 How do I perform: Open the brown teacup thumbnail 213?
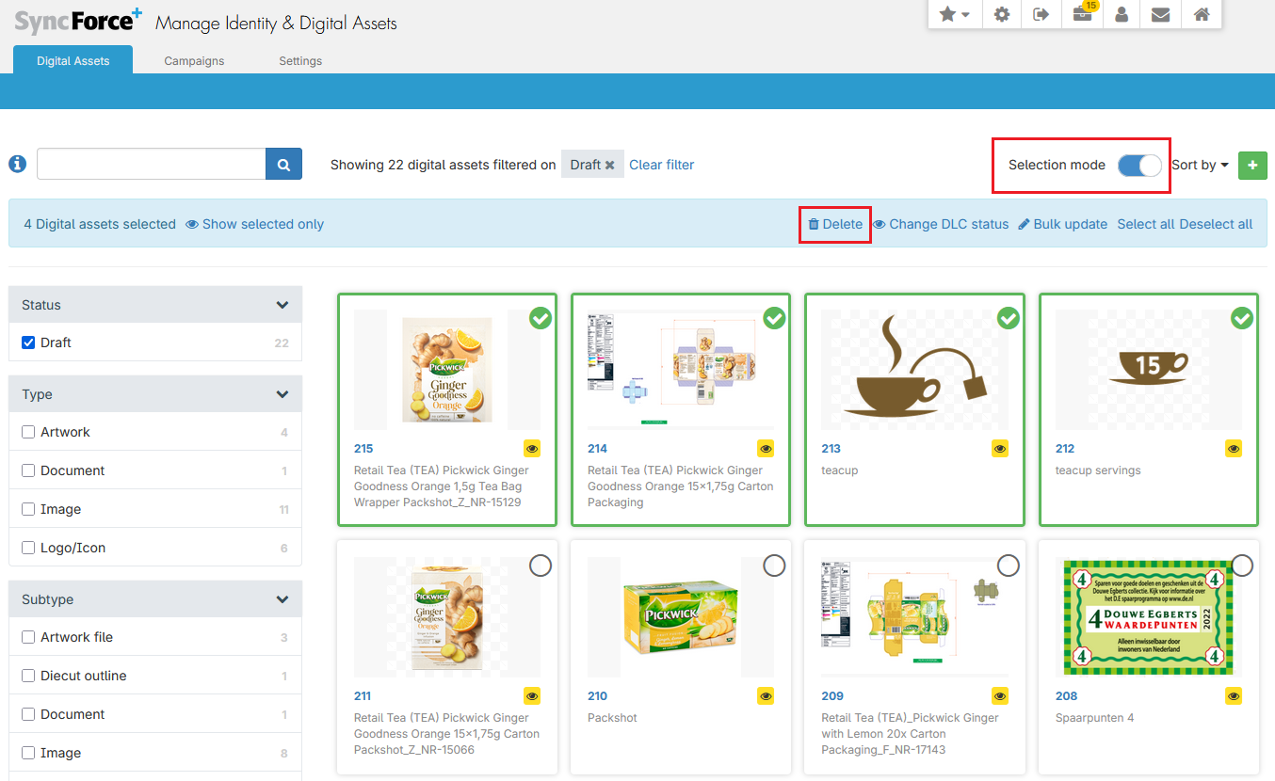(x=914, y=370)
